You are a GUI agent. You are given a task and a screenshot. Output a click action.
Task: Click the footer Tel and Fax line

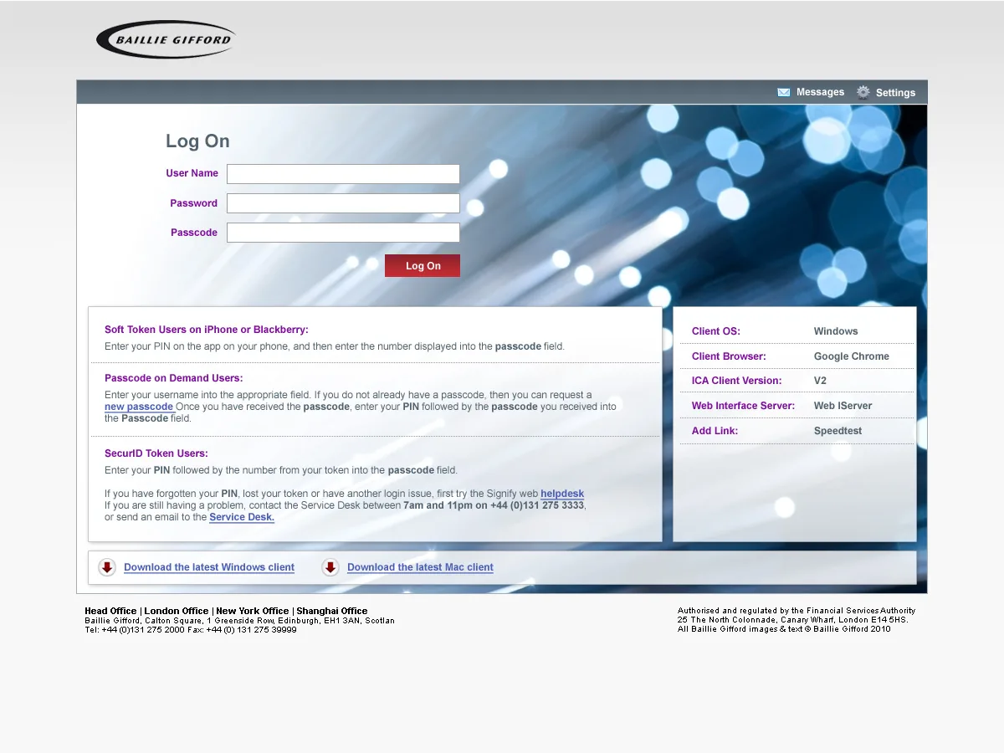pyautogui.click(x=191, y=630)
